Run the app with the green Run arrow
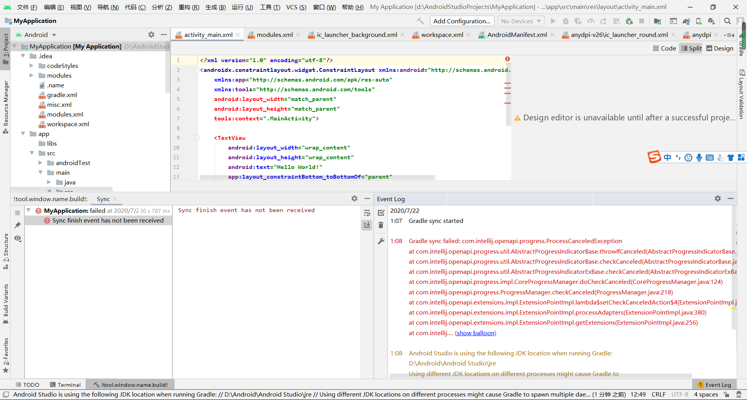747x400 pixels. (553, 21)
